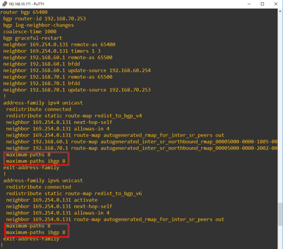Click the title bar text 192.168.10.171 - PuTTY
Screen dimensions: 283x249
click(x=26, y=4)
